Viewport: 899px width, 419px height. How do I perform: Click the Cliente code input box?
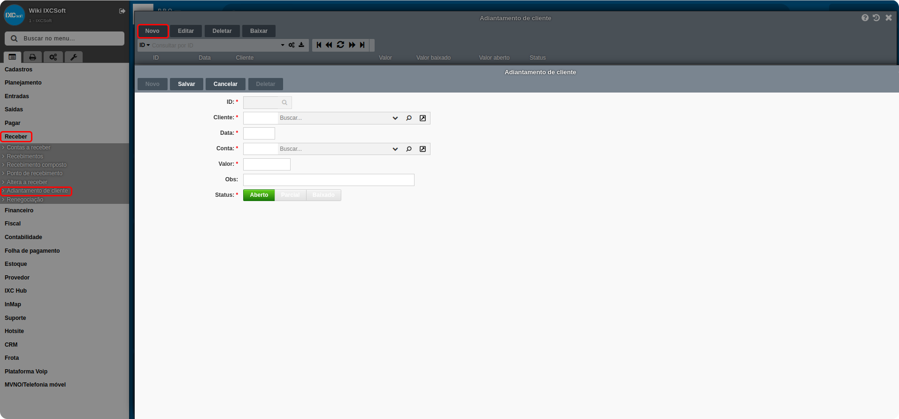tap(261, 118)
